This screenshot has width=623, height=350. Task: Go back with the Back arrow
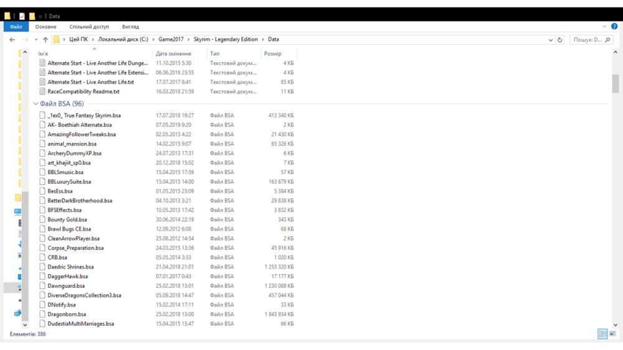click(x=12, y=40)
